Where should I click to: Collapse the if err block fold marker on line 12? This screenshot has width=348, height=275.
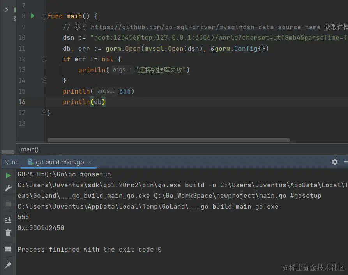point(44,59)
